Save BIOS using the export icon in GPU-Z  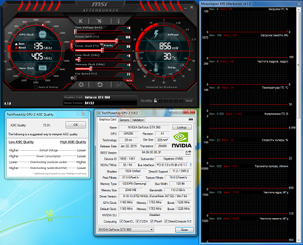click(189, 153)
